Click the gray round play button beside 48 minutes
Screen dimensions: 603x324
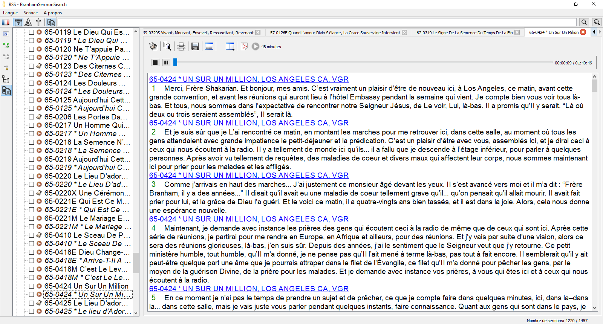coord(256,46)
